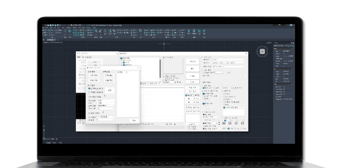Click the up-triangle button in M-PLOT center column
This screenshot has width=343, height=168.
coord(188,99)
